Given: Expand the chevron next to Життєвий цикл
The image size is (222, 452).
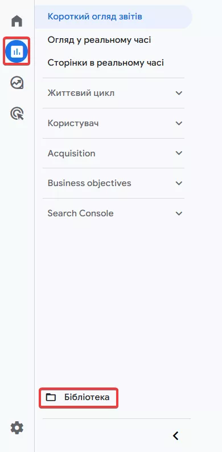Looking at the screenshot, I should point(179,93).
